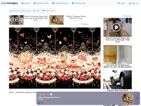The height and width of the screenshot is (106, 141).
Task: Click the Report abuse button
Action: coord(49,10)
